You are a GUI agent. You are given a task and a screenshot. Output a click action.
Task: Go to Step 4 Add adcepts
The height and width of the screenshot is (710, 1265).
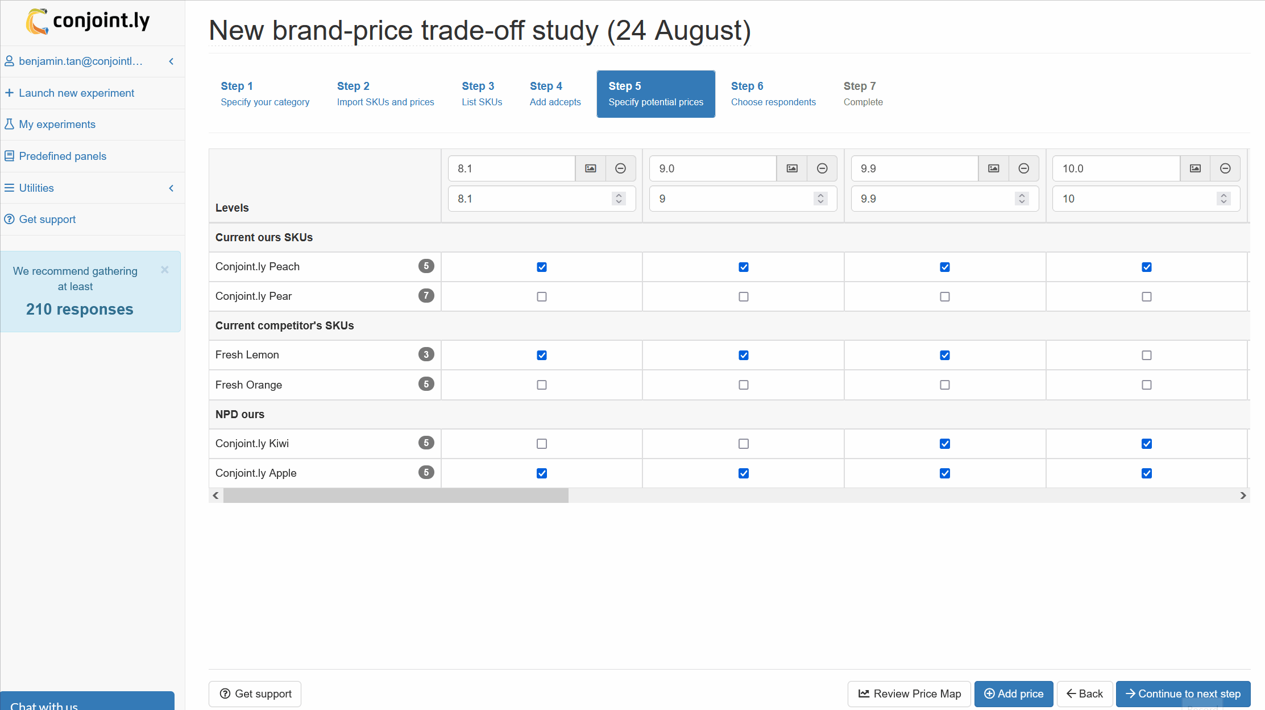tap(555, 94)
